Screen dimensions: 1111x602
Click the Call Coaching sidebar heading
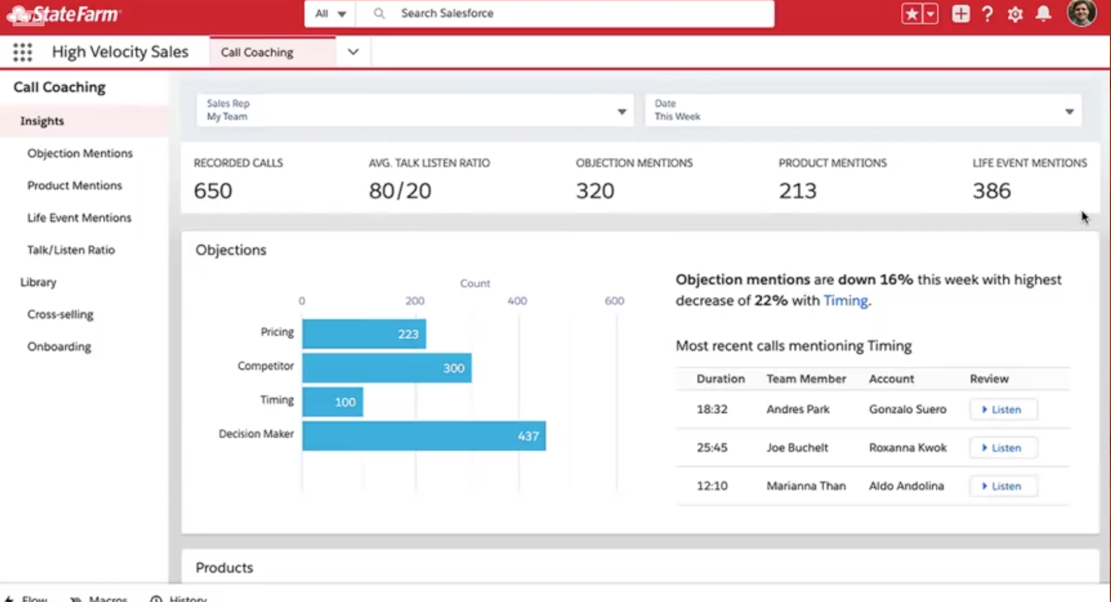click(60, 87)
